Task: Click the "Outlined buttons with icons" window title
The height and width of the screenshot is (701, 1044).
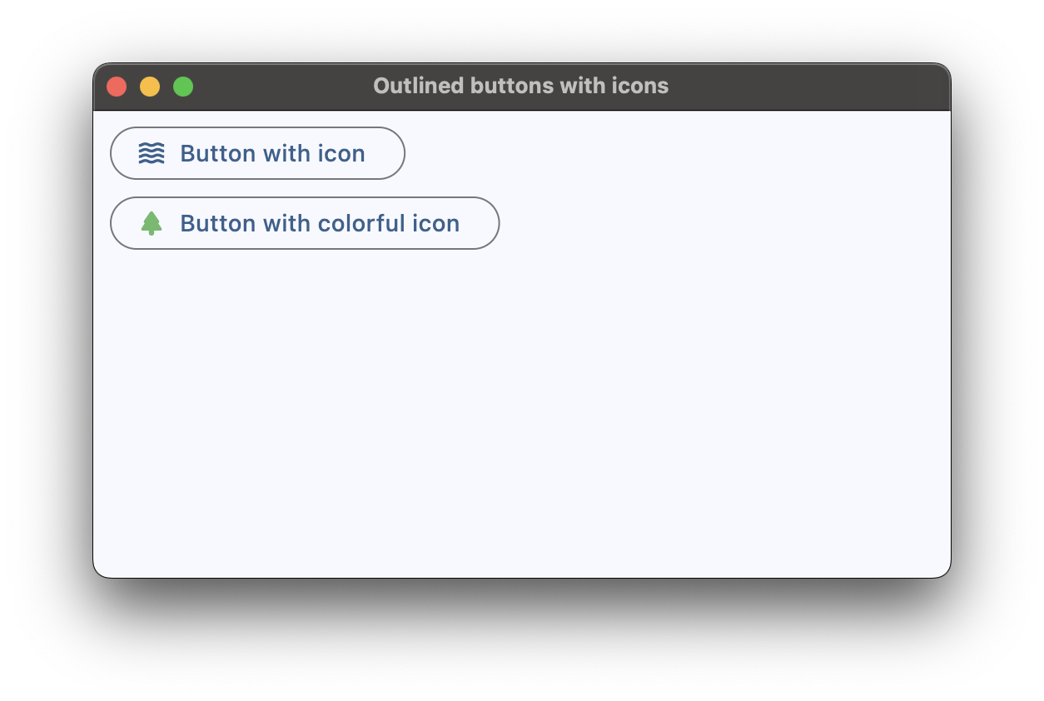Action: [x=520, y=86]
